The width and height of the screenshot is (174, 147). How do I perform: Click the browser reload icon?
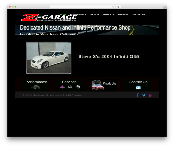coord(113,7)
